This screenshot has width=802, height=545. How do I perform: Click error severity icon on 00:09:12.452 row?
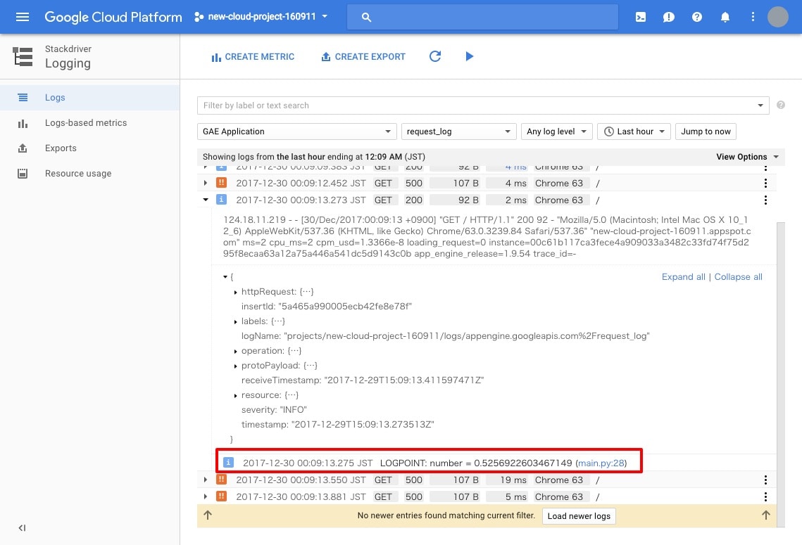point(222,182)
